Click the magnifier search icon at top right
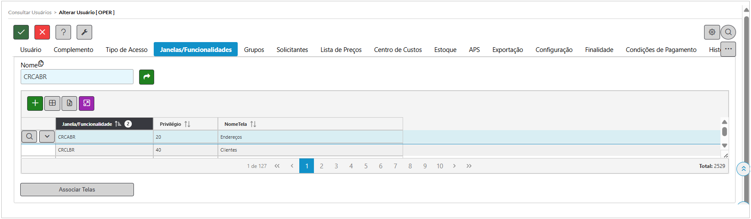 coord(728,32)
